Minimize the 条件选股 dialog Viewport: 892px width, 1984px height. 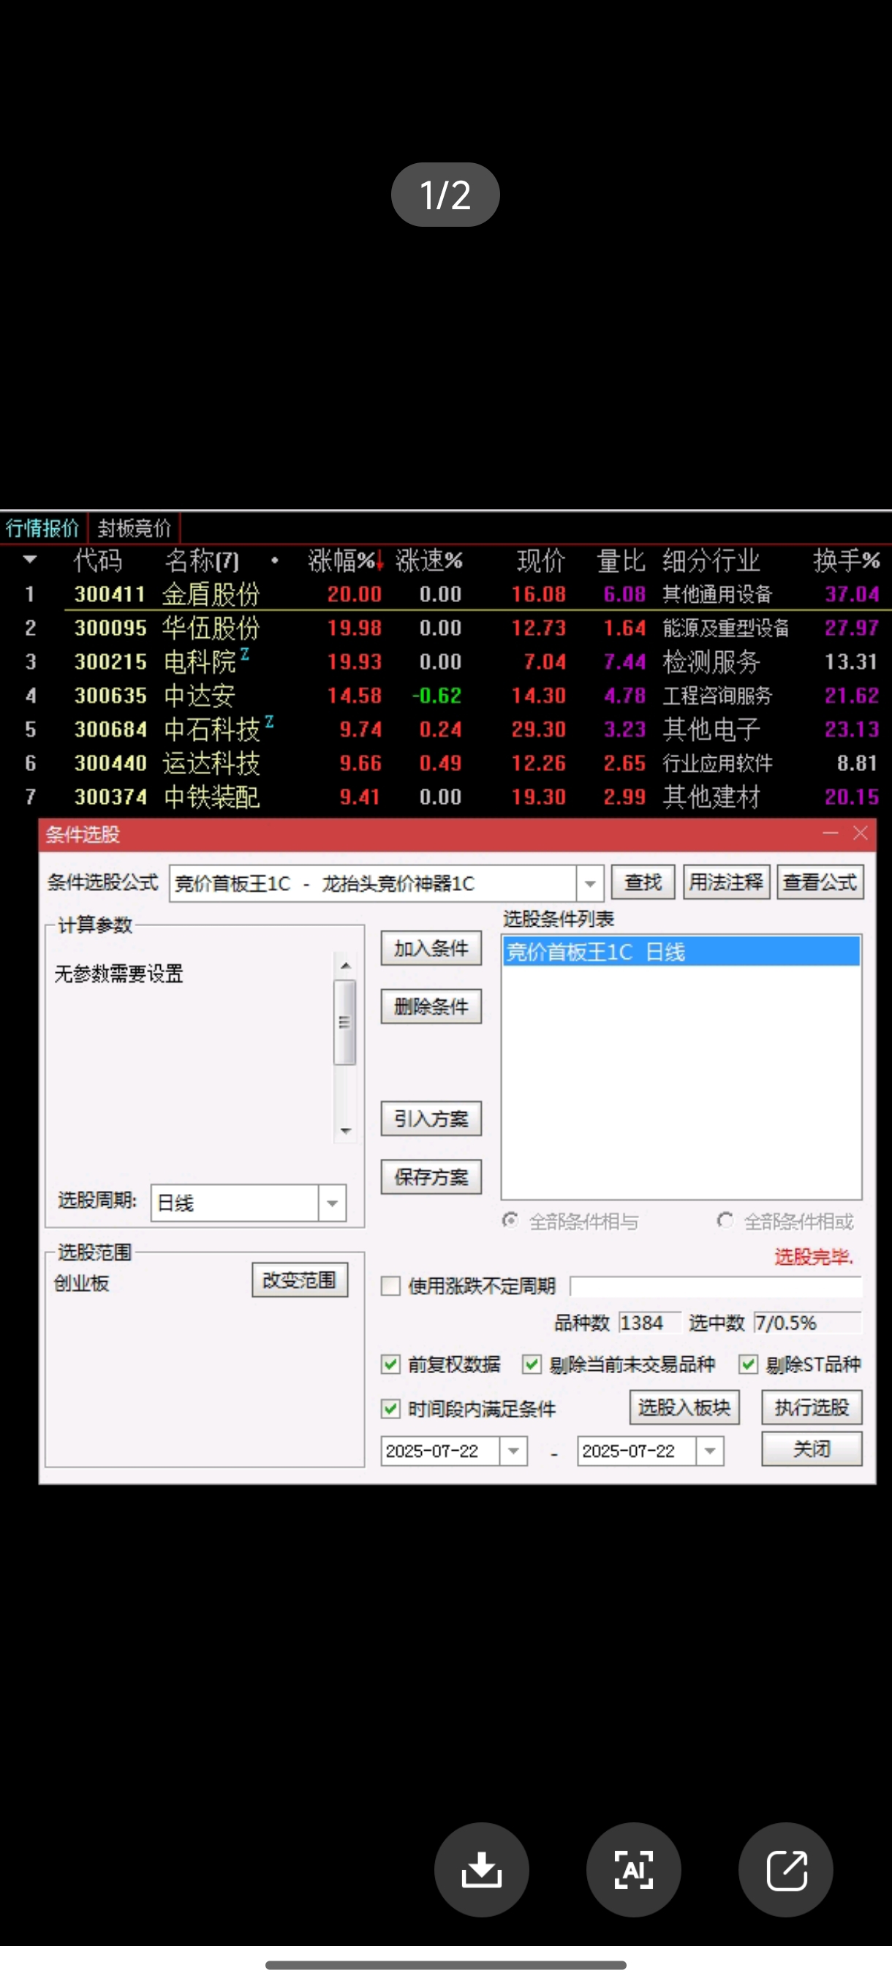coord(830,833)
